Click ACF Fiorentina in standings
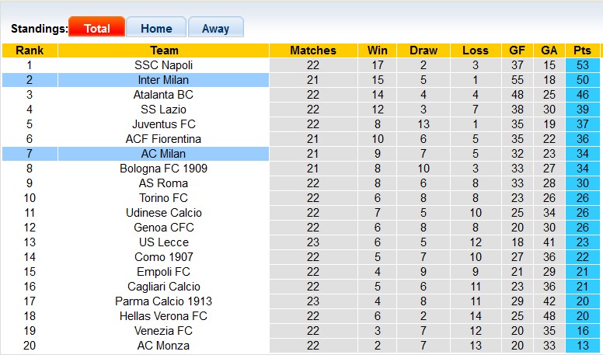The height and width of the screenshot is (355, 603). [x=163, y=139]
